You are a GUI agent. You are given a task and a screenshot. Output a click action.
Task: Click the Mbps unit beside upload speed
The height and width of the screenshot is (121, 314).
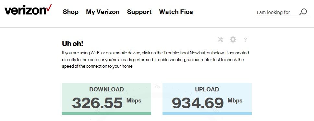point(235,100)
